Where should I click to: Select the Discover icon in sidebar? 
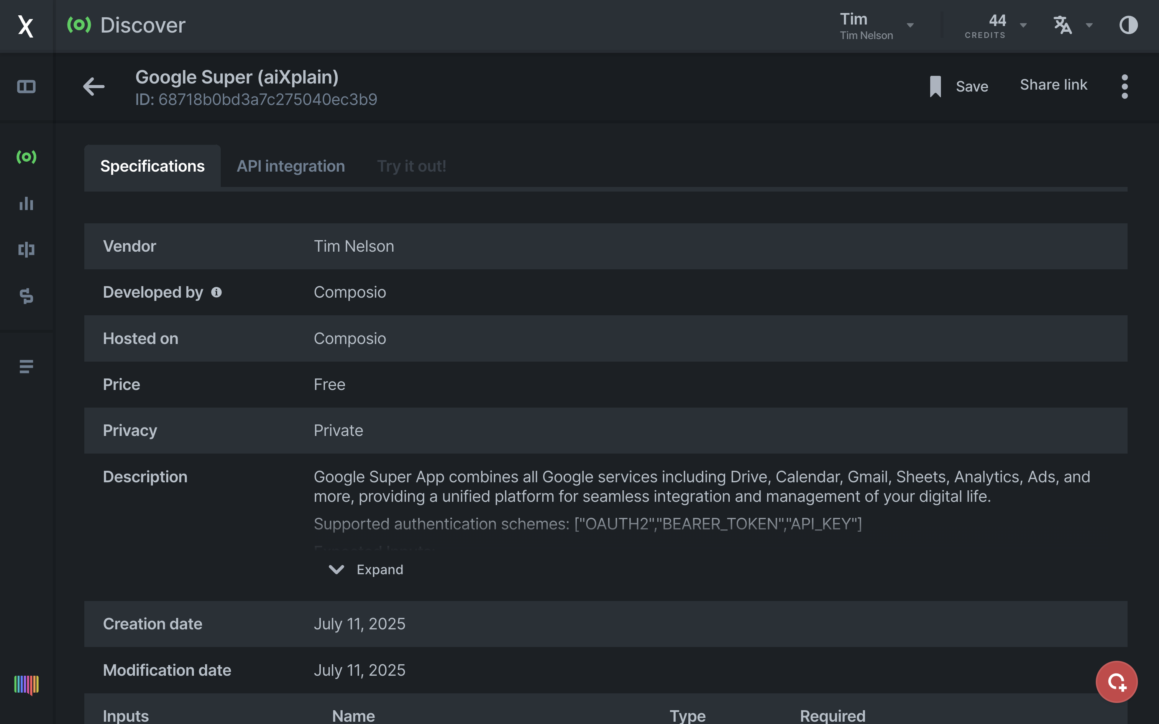tap(26, 157)
